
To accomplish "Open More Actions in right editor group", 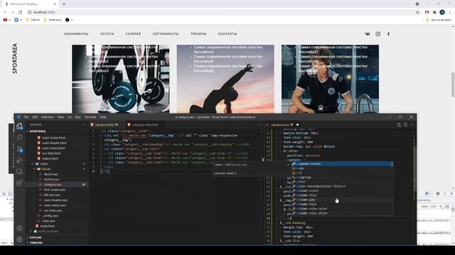I will (411, 125).
